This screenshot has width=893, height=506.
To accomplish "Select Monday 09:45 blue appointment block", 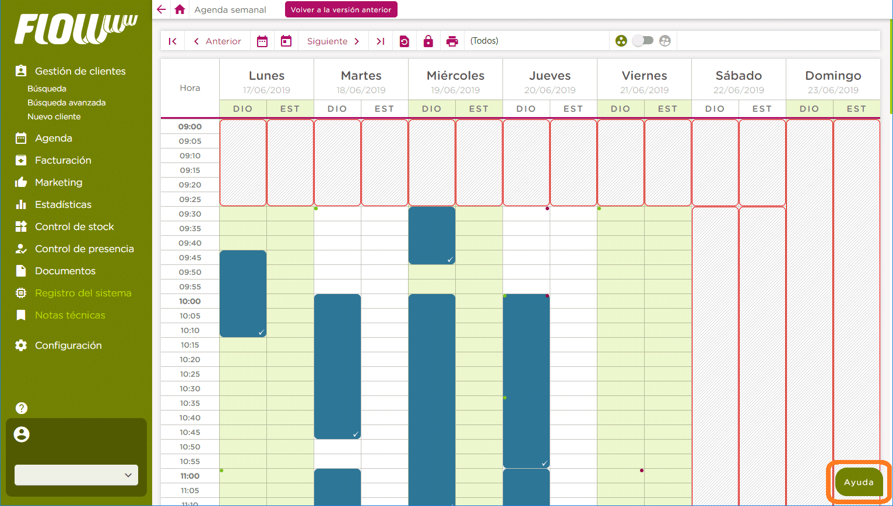I will pyautogui.click(x=243, y=293).
